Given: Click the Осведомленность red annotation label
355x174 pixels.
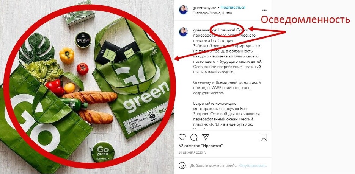Looking at the screenshot, I should (305, 20).
